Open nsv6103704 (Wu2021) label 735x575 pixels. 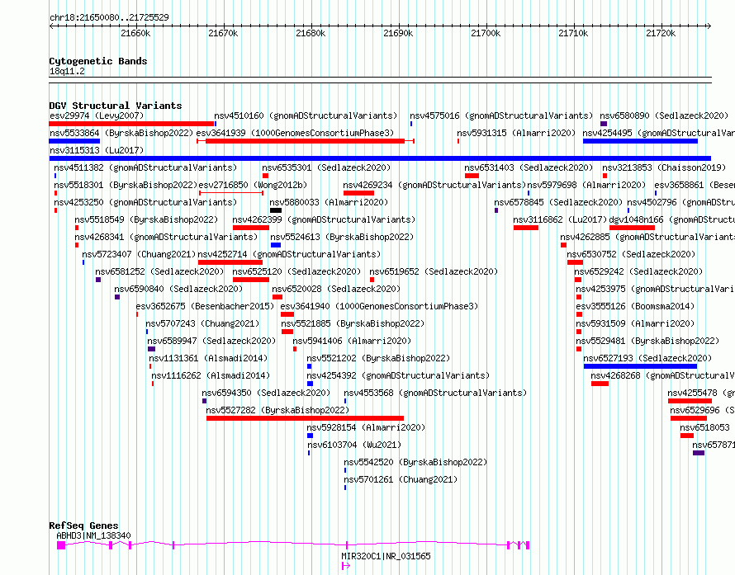pos(354,445)
